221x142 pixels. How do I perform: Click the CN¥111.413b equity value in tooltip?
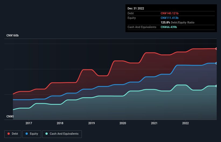[x=170, y=18]
